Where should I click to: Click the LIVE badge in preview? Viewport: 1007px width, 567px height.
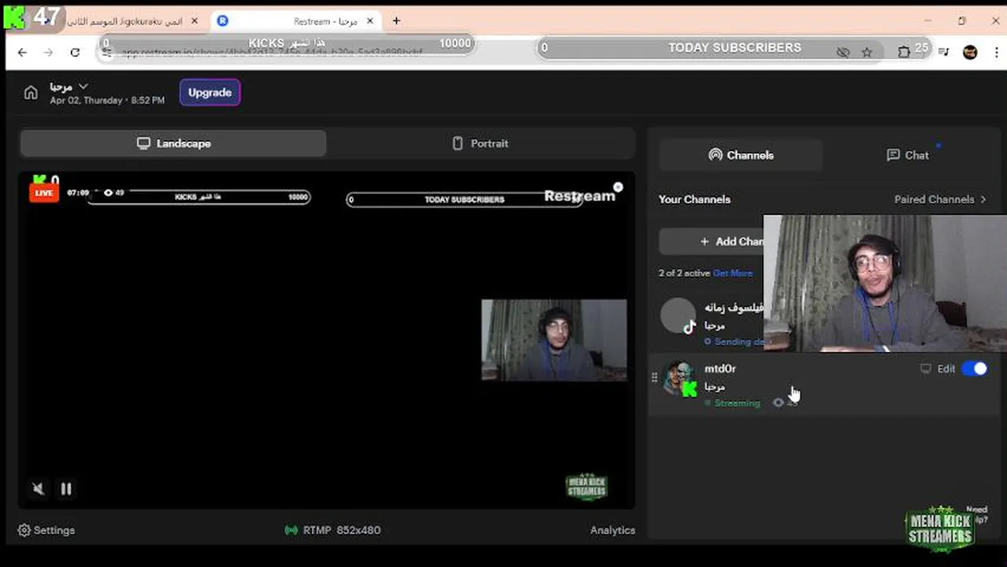pyautogui.click(x=44, y=193)
